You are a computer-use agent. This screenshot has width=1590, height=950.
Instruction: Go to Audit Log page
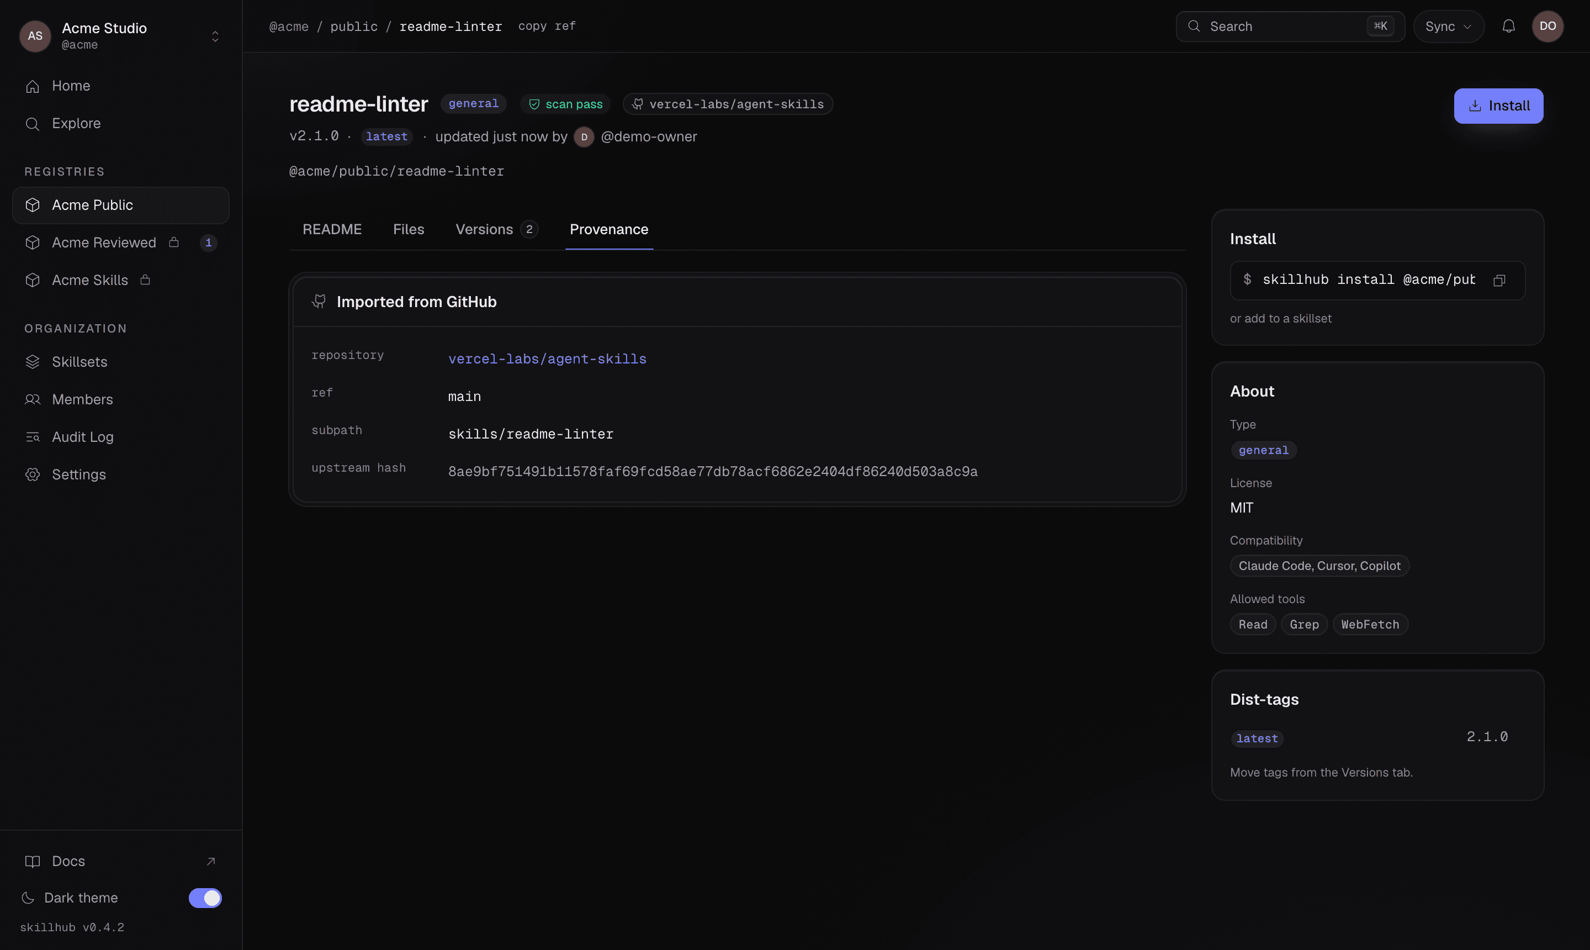point(121,437)
